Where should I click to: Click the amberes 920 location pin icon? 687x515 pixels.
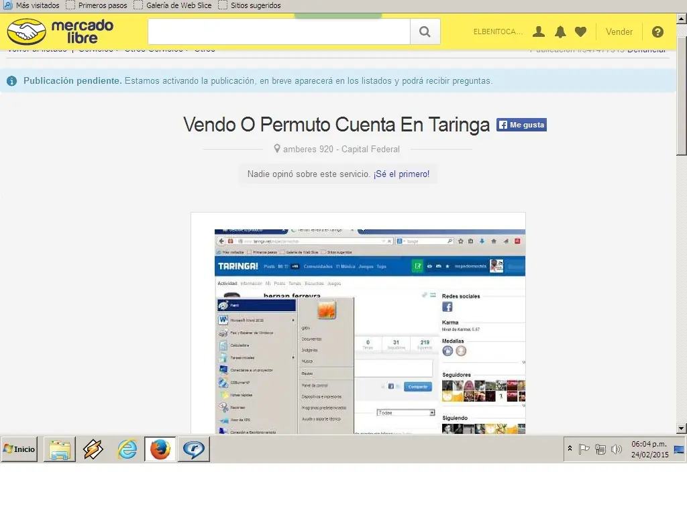tap(277, 149)
